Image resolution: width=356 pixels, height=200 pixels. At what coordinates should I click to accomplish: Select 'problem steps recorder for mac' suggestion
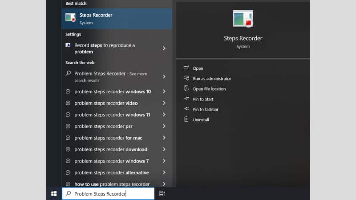coord(117,138)
